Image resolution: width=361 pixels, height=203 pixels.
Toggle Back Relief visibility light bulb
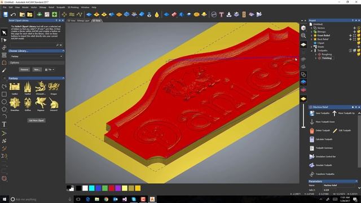(x=359, y=39)
